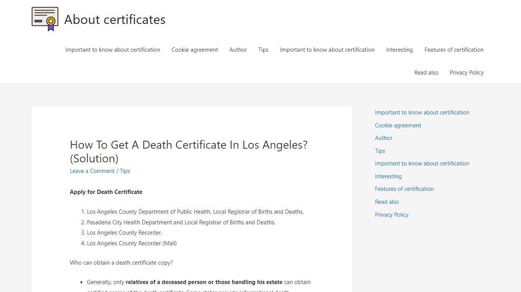This screenshot has width=521, height=292.
Task: Open Cookie agreement in top navigation
Action: [195, 50]
